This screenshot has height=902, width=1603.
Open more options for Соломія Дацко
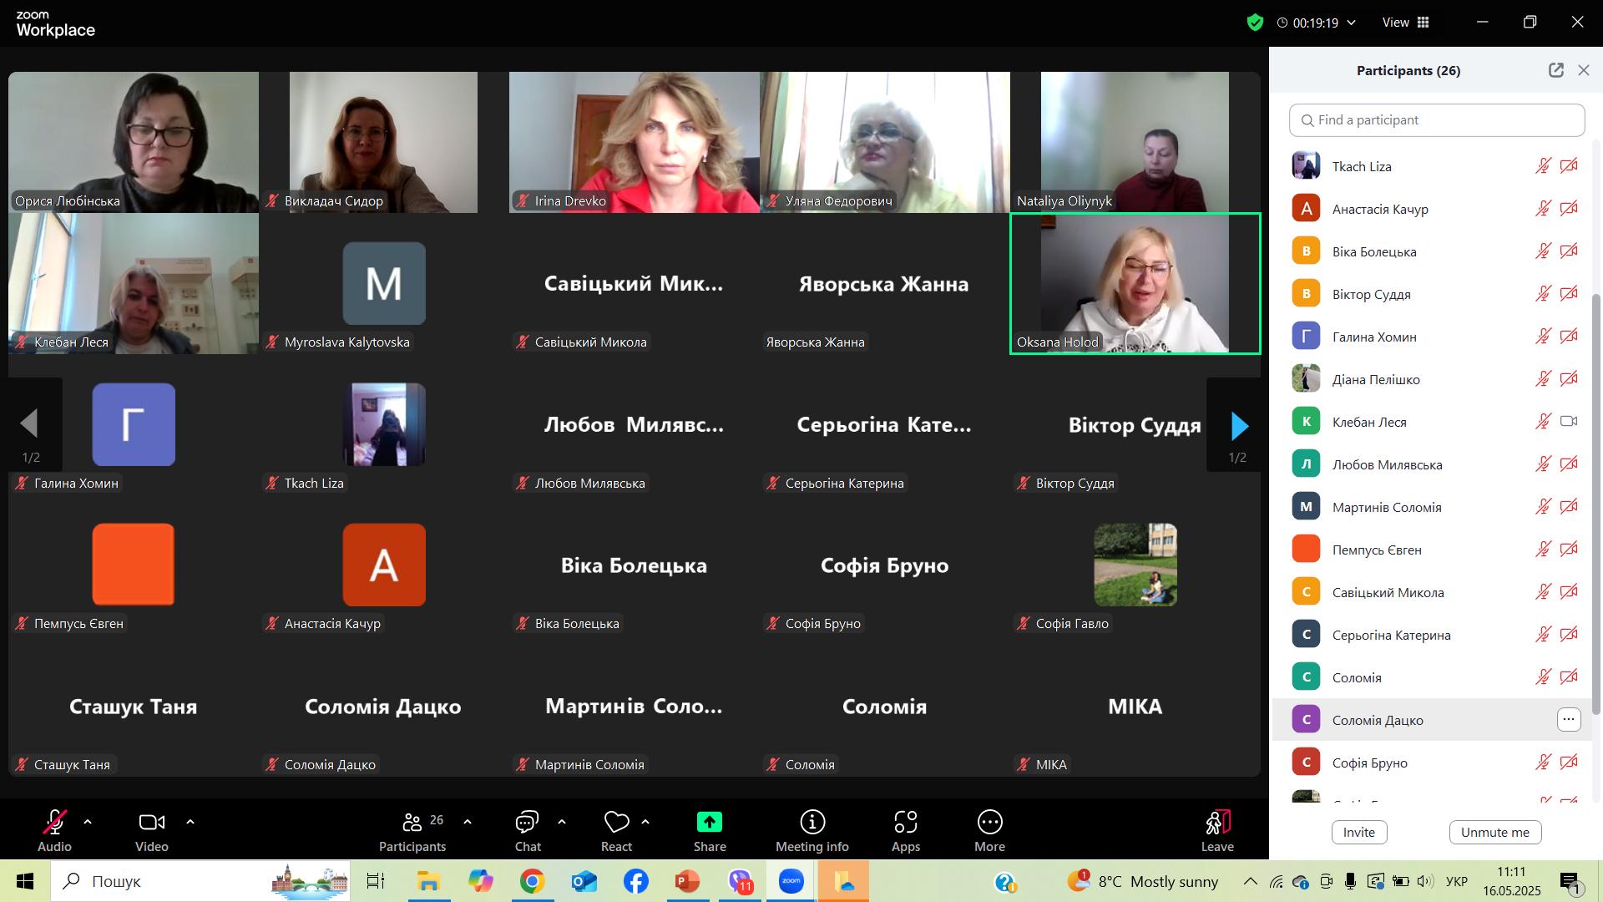(x=1569, y=720)
